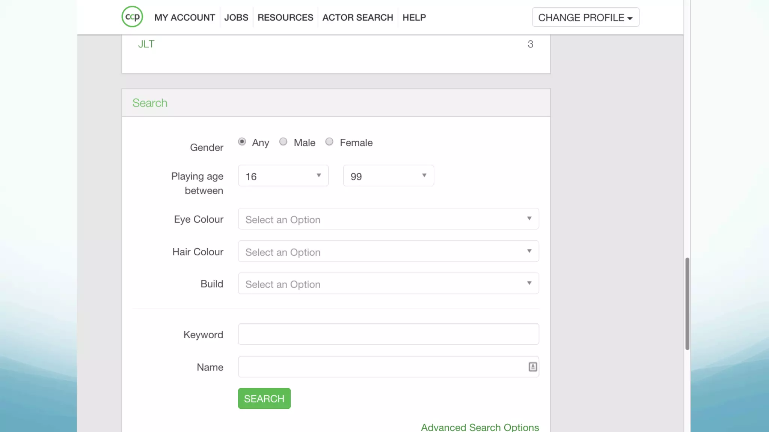Image resolution: width=769 pixels, height=432 pixels.
Task: Open maximum playing age dropdown showing 99
Action: coord(388,176)
